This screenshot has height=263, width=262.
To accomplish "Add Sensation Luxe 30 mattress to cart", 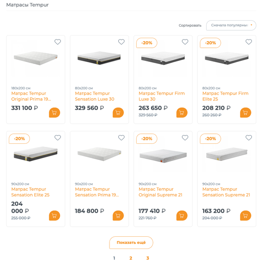I will coord(118,113).
